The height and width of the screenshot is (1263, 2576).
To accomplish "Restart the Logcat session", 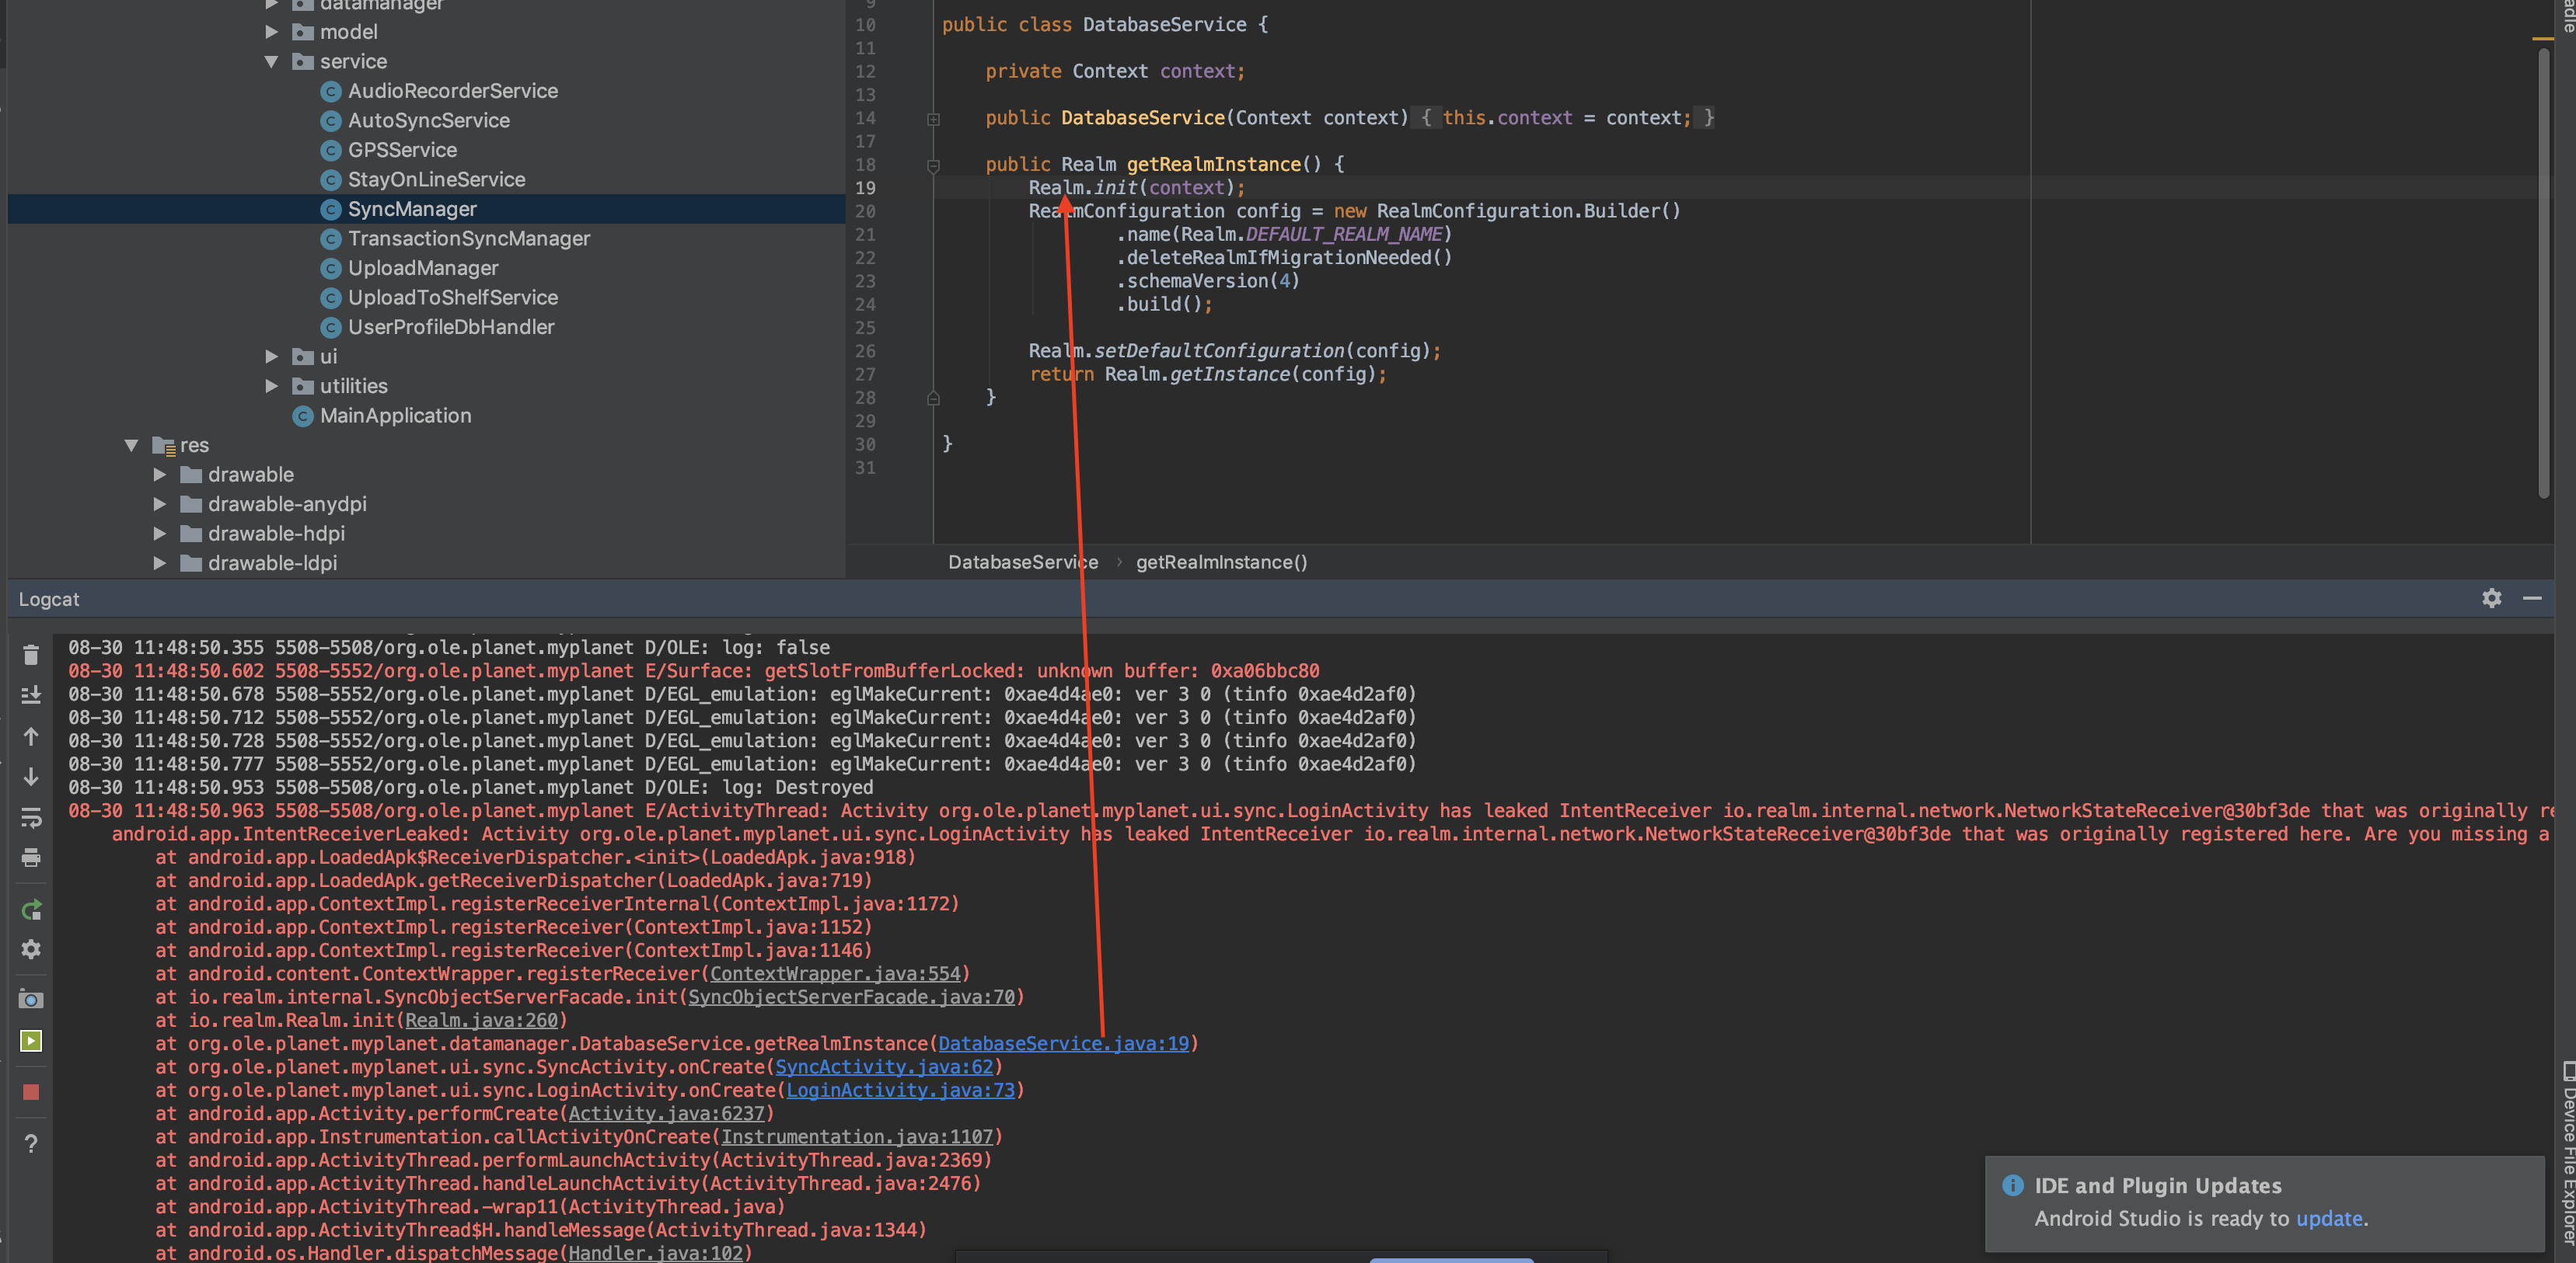I will (31, 910).
